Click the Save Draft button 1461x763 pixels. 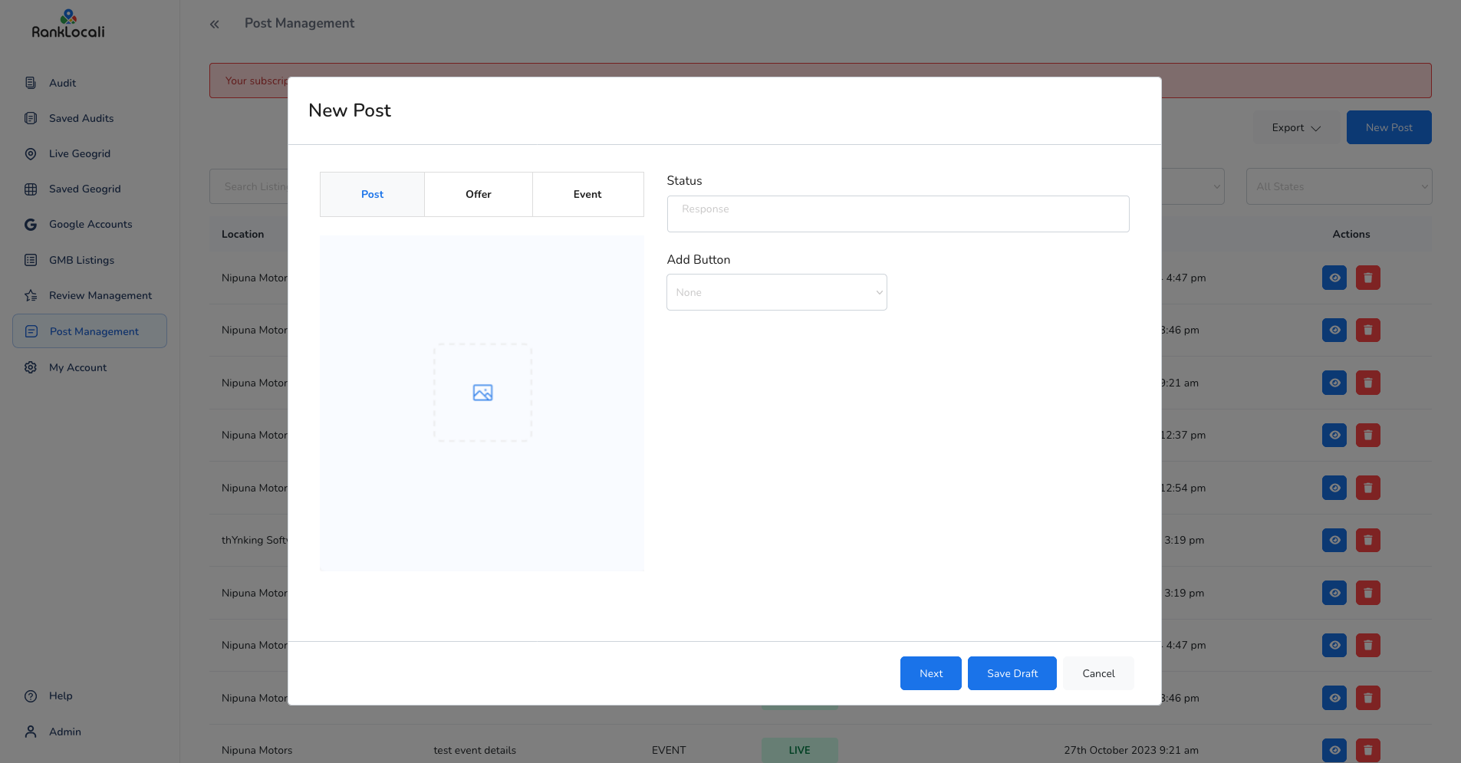tap(1012, 673)
